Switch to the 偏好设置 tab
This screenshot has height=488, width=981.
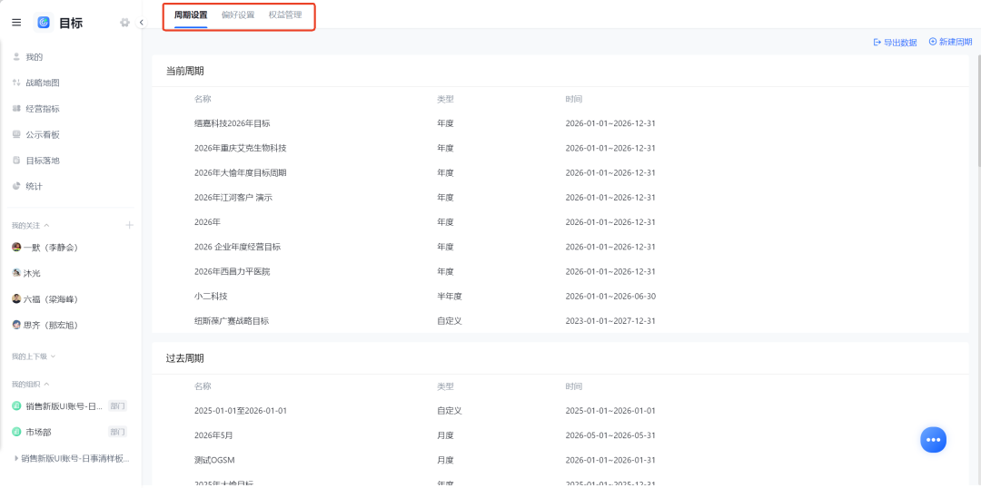(x=238, y=15)
